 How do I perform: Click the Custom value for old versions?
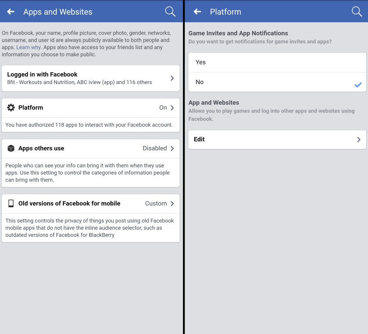(156, 203)
